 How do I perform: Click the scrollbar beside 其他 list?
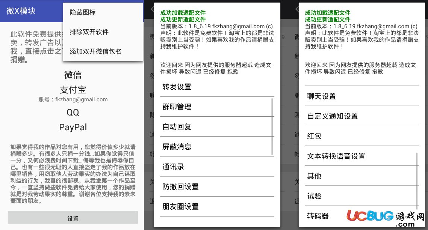coord(417,181)
